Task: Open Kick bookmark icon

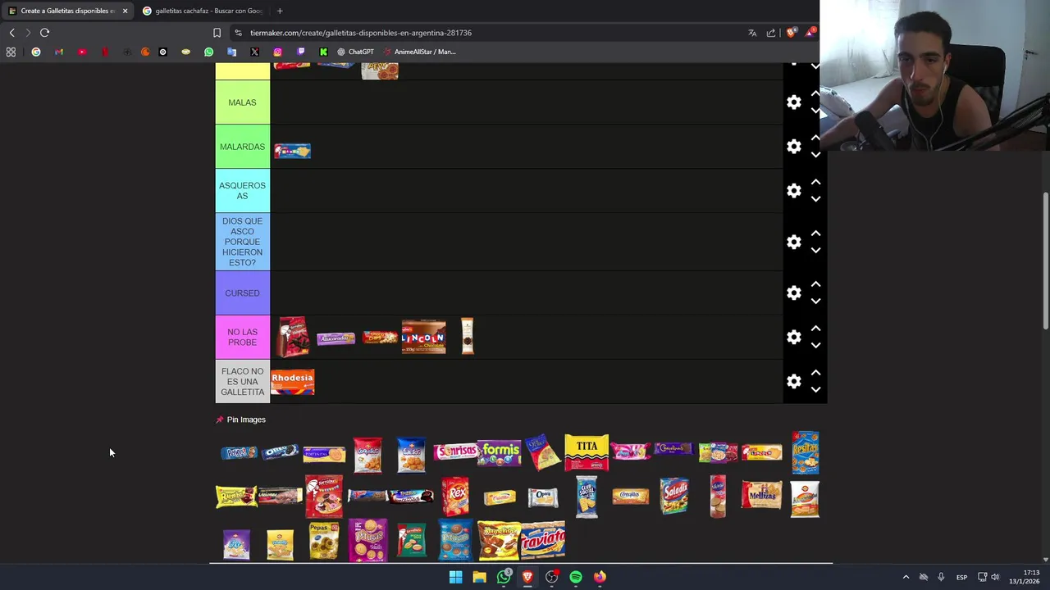Action: pos(323,52)
